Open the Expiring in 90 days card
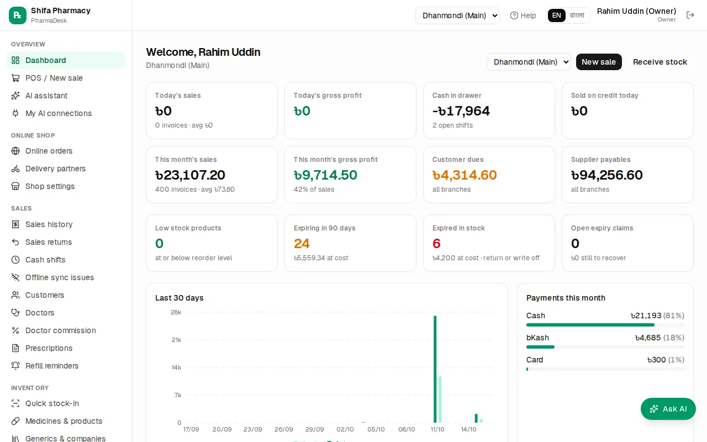The image size is (707, 442). (350, 243)
